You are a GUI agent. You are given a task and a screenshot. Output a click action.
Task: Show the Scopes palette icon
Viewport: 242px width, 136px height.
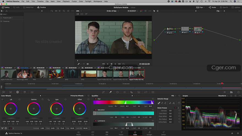pos(231,92)
